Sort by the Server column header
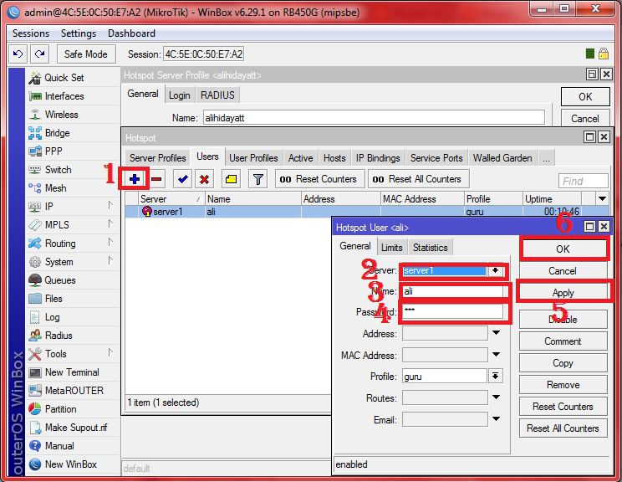Image resolution: width=622 pixels, height=482 pixels. (x=171, y=199)
